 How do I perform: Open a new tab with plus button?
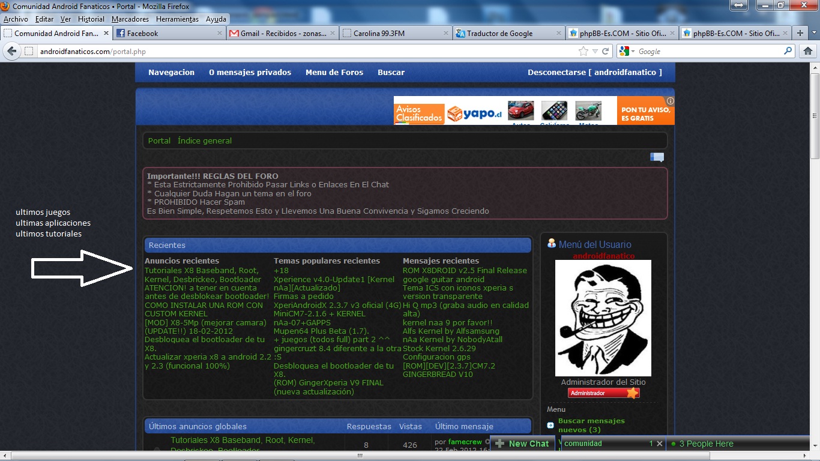[x=800, y=34]
